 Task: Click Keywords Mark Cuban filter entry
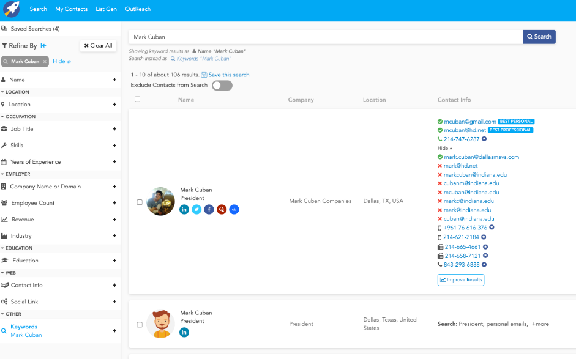click(x=26, y=331)
